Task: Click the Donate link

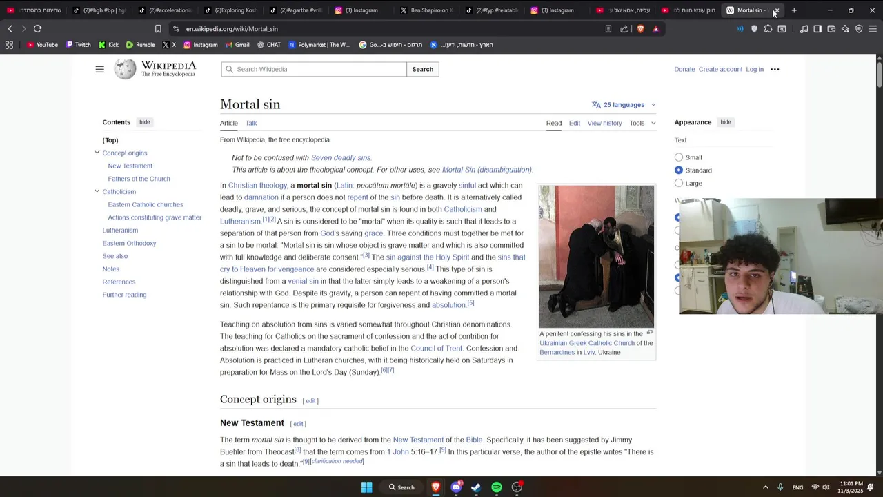Action: (684, 69)
